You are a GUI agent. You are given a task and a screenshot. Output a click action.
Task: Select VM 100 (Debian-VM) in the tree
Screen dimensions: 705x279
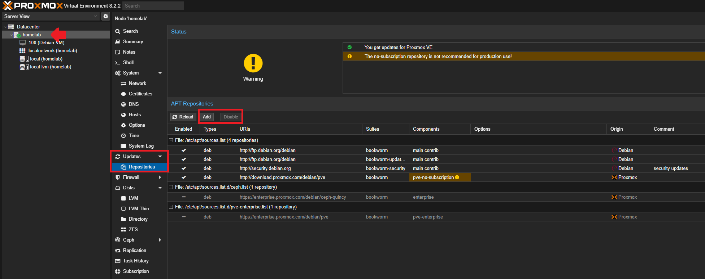(46, 43)
